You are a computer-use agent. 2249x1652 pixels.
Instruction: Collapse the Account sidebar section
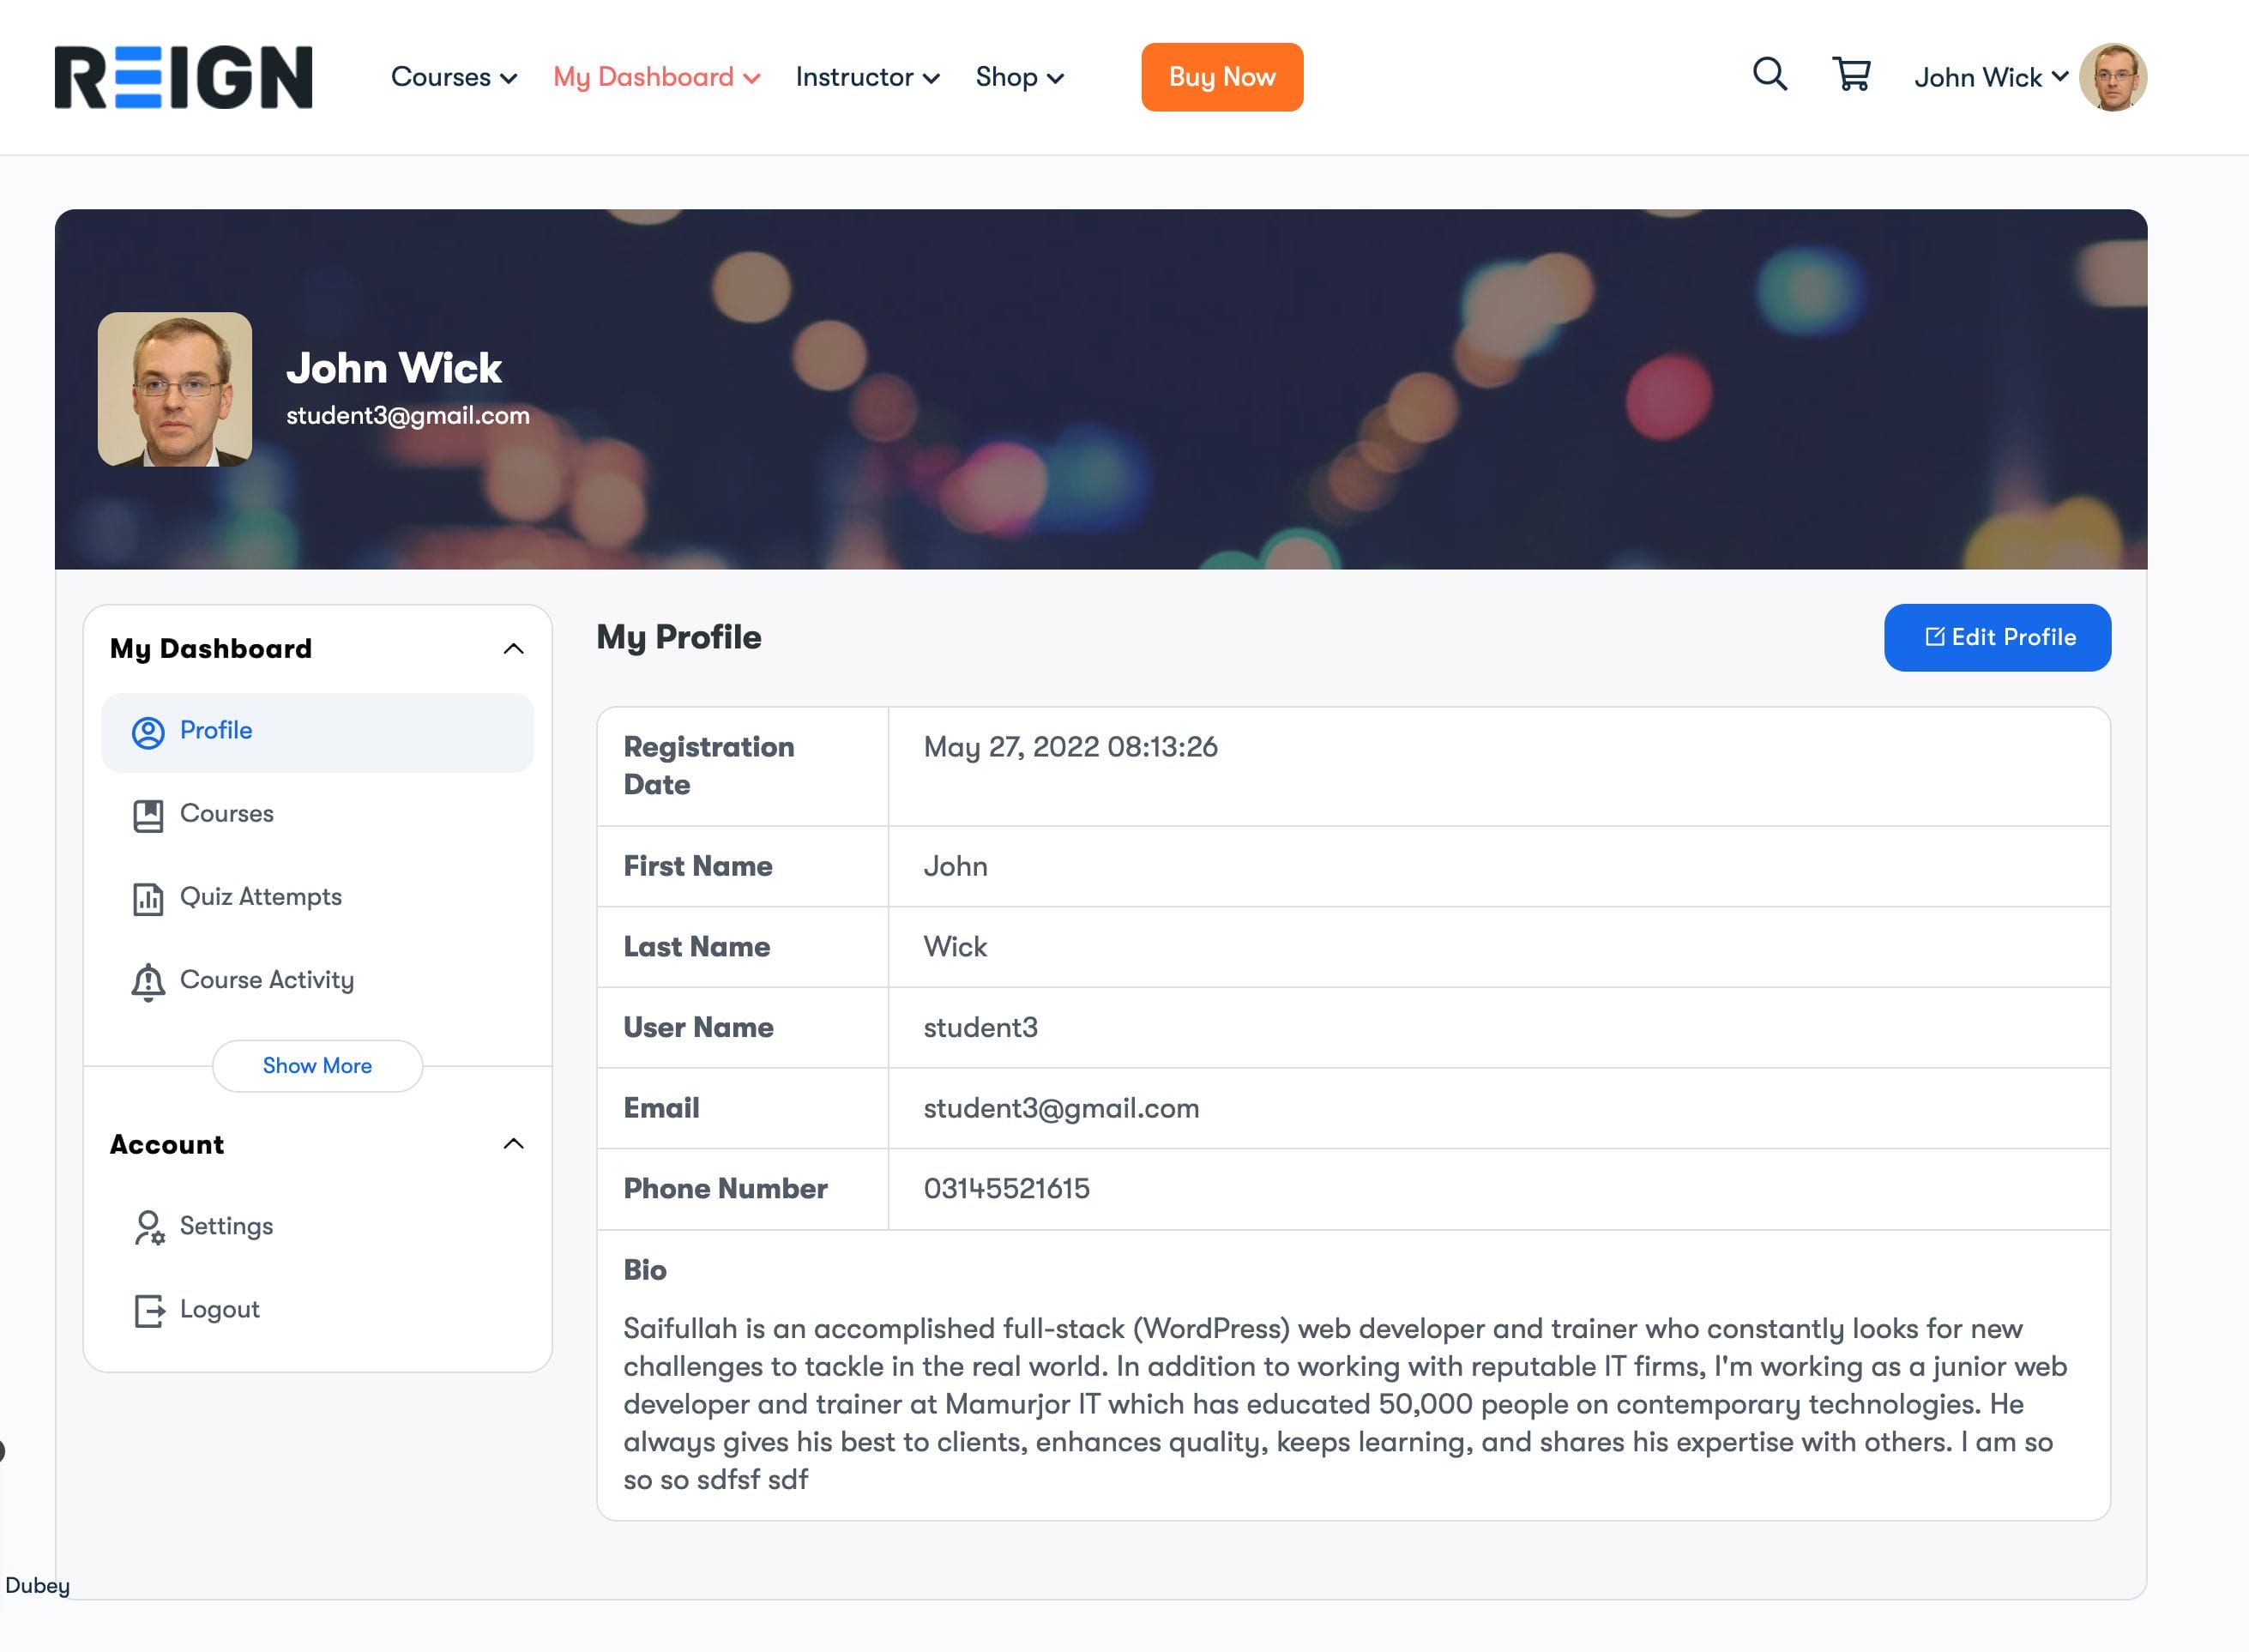(513, 1144)
